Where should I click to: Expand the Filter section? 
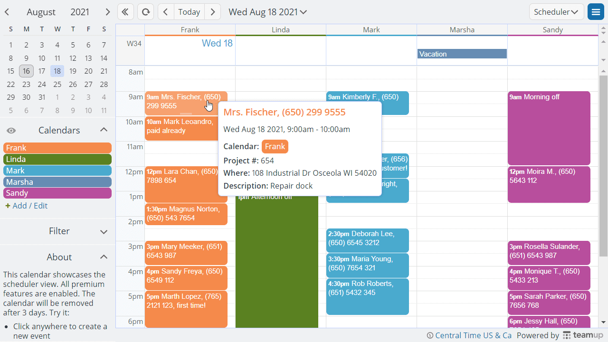click(59, 231)
